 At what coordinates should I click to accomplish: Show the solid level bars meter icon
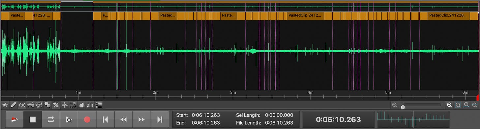[x=81, y=105]
